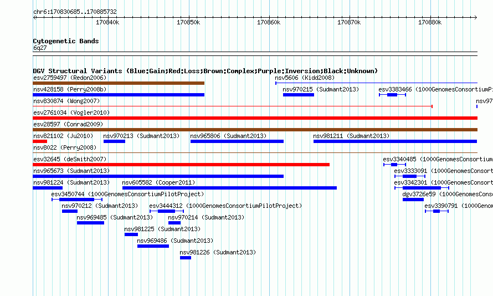Image resolution: width=493 pixels, height=296 pixels.
Task: Click nsv970212 (Sudmant2013) label
Action: tap(100, 206)
